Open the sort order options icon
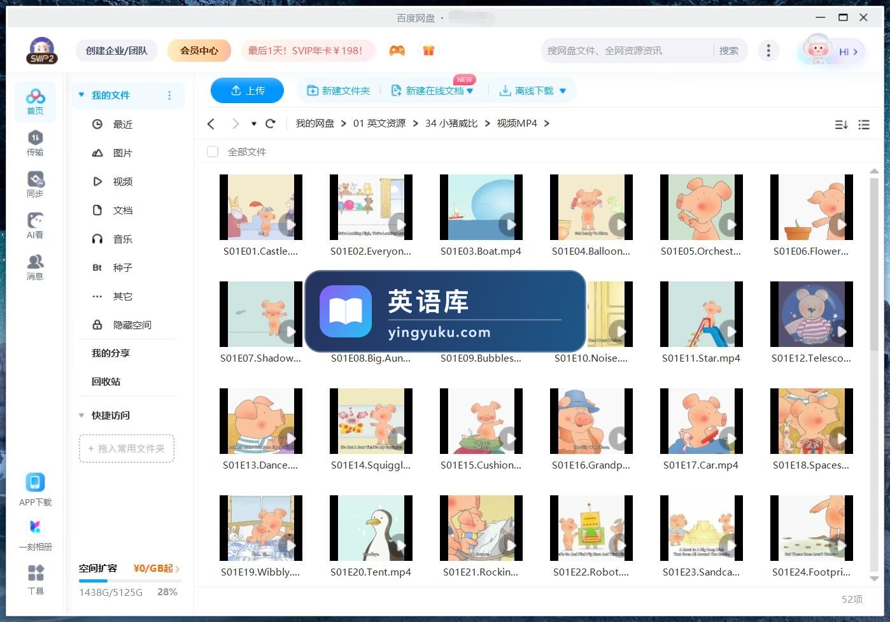The width and height of the screenshot is (890, 622). point(841,125)
